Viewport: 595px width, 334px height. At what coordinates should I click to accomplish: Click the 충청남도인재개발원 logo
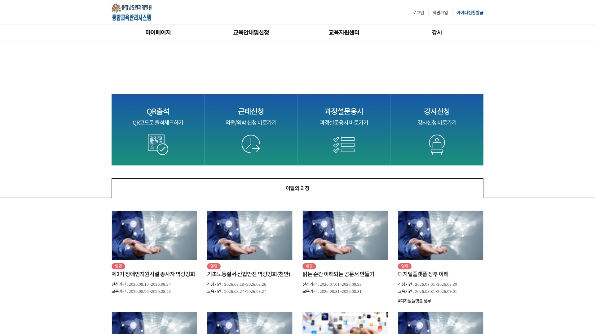pyautogui.click(x=132, y=12)
